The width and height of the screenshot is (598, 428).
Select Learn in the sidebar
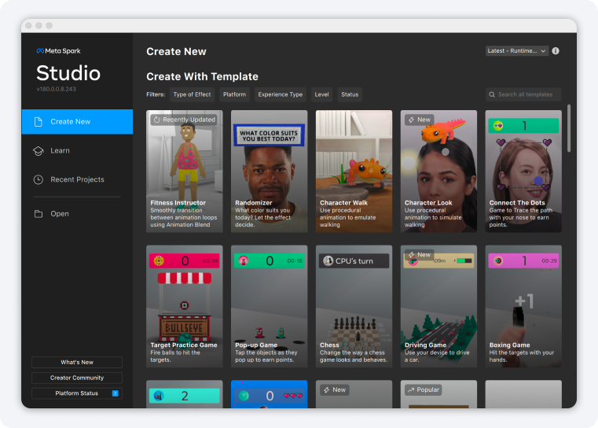coord(61,151)
